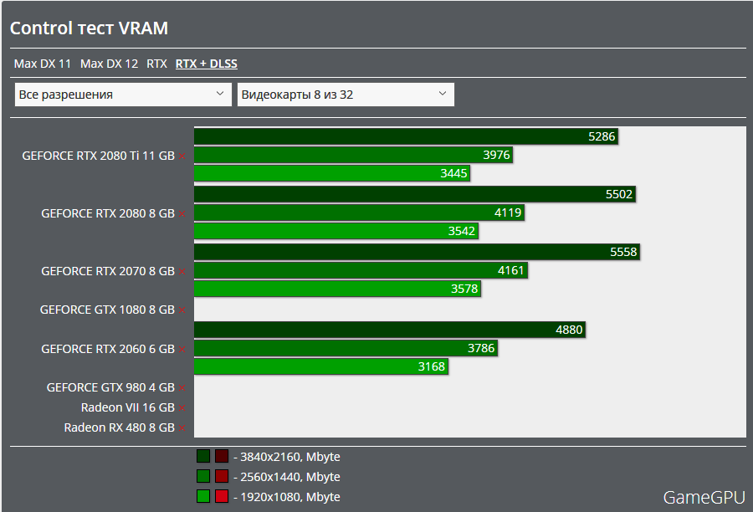Click the Radeon VII 16 GB label
Screen dimensions: 753x512
[x=128, y=407]
